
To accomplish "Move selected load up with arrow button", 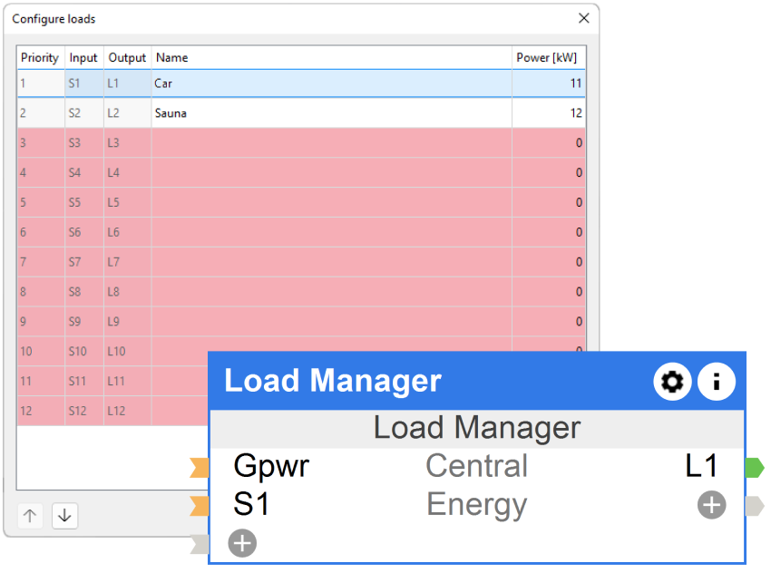I will [30, 516].
